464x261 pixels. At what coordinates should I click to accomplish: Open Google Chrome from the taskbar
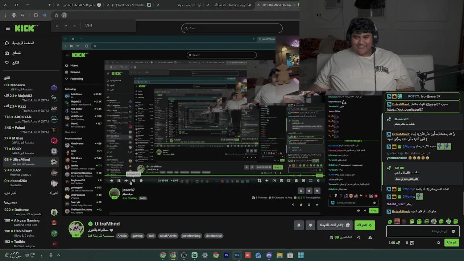tap(216, 256)
